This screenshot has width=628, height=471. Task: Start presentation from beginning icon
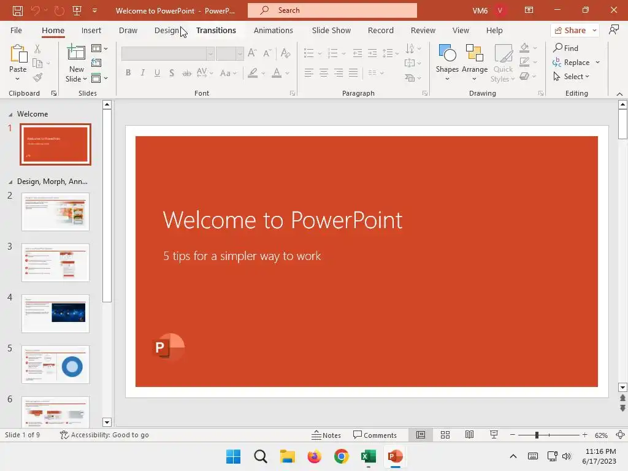(77, 10)
